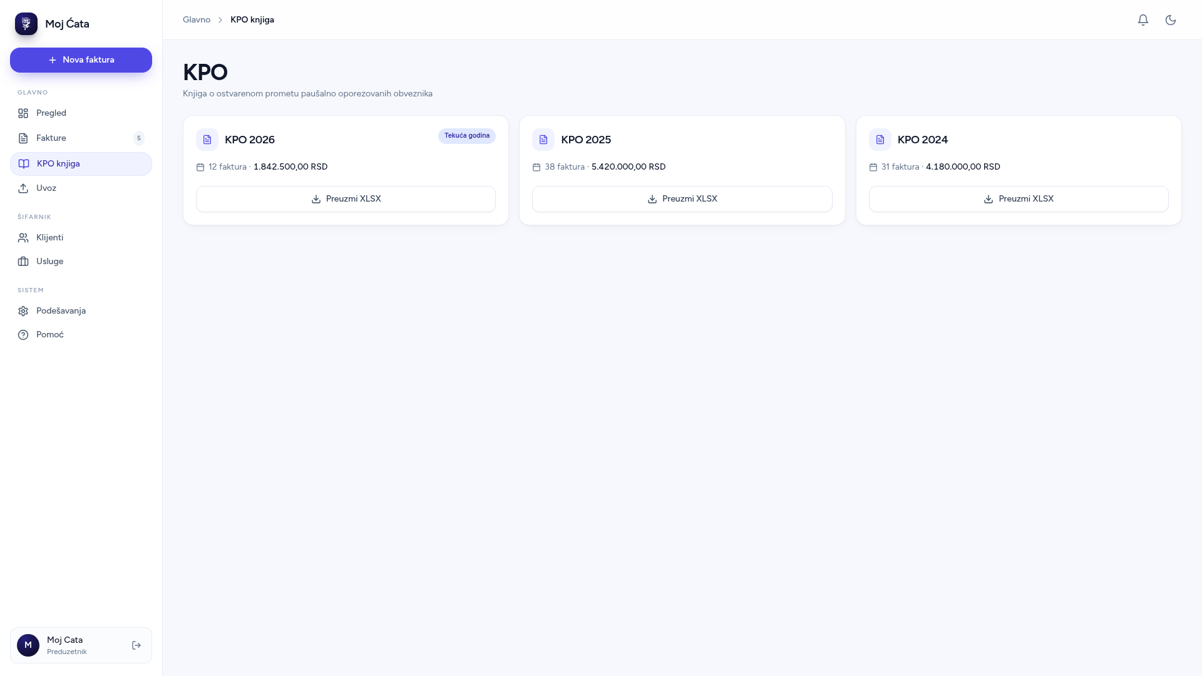This screenshot has width=1202, height=676.
Task: Click the amount 5.420.000,00 RSD
Action: click(x=629, y=167)
